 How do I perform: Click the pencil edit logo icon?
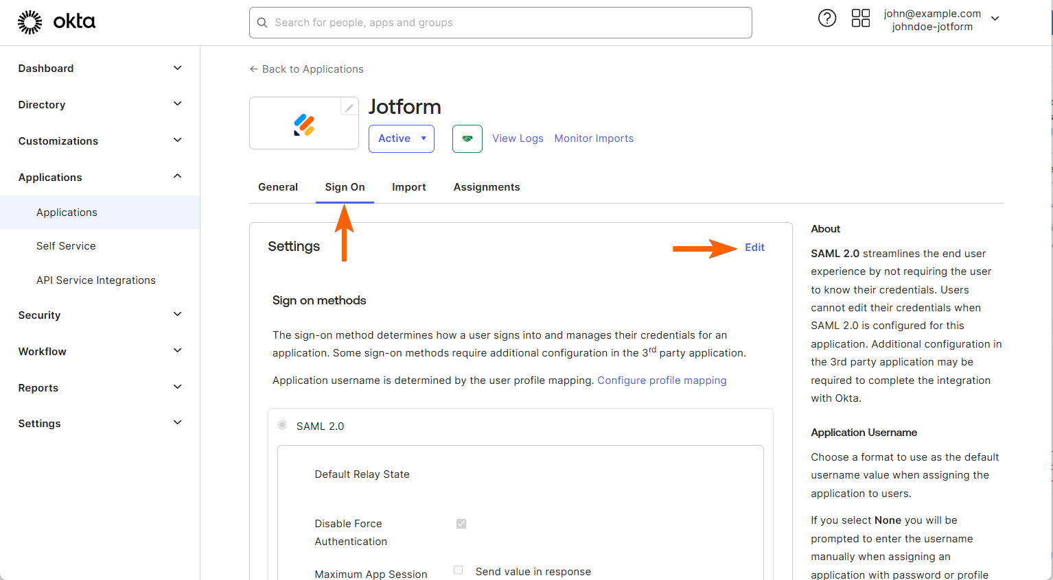[x=349, y=107]
